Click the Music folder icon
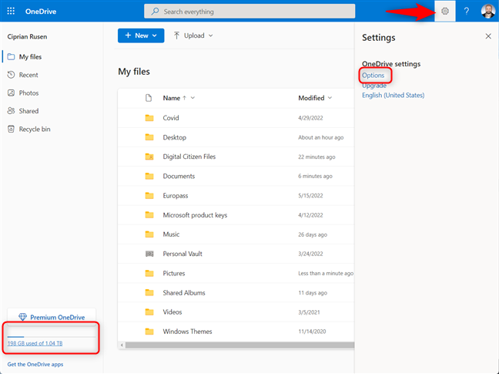Image resolution: width=499 pixels, height=374 pixels. click(149, 234)
